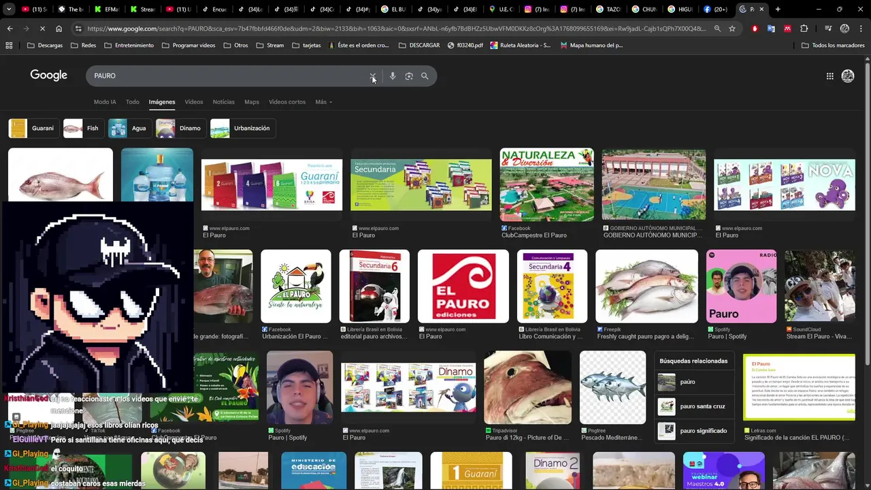Switch to Modo IA tab

click(105, 102)
